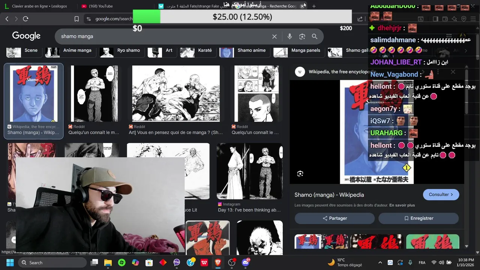The width and height of the screenshot is (480, 270).
Task: Select the Anime manga filter chip
Action: 70,50
